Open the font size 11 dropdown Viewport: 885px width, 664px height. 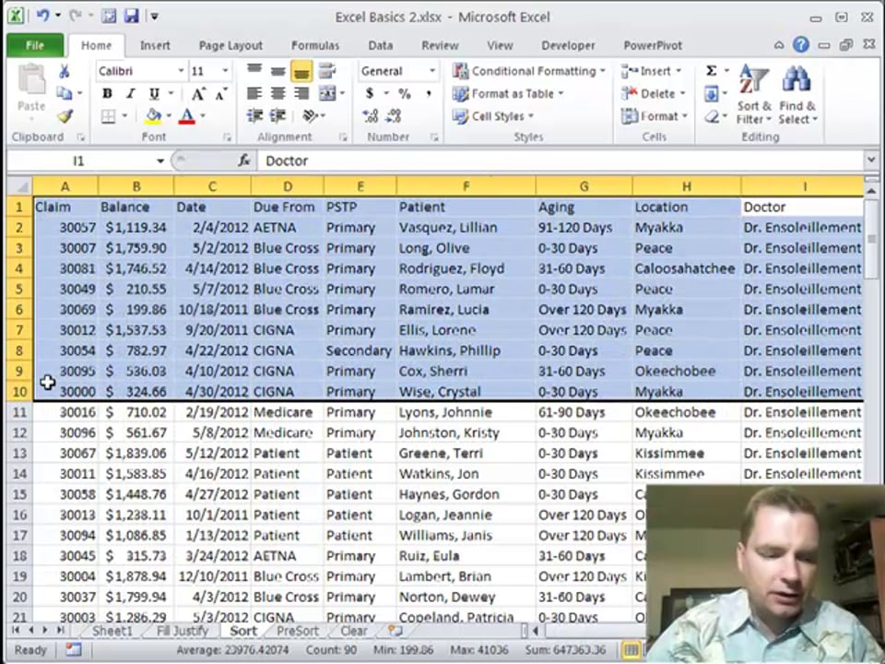pyautogui.click(x=225, y=71)
